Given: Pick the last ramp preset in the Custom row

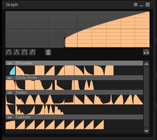Looking at the screenshot, I should pos(99,125).
